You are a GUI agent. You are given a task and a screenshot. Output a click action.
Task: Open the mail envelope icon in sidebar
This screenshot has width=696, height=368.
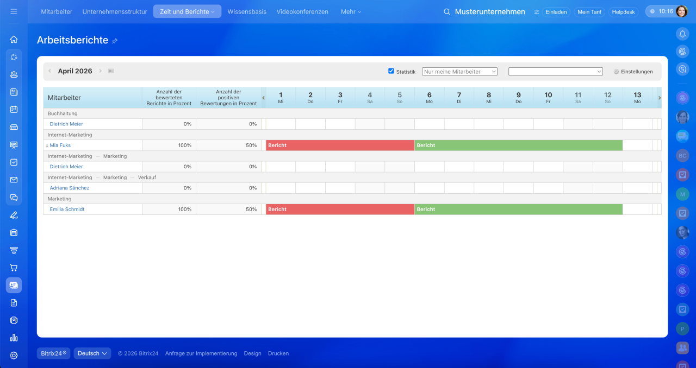point(14,180)
